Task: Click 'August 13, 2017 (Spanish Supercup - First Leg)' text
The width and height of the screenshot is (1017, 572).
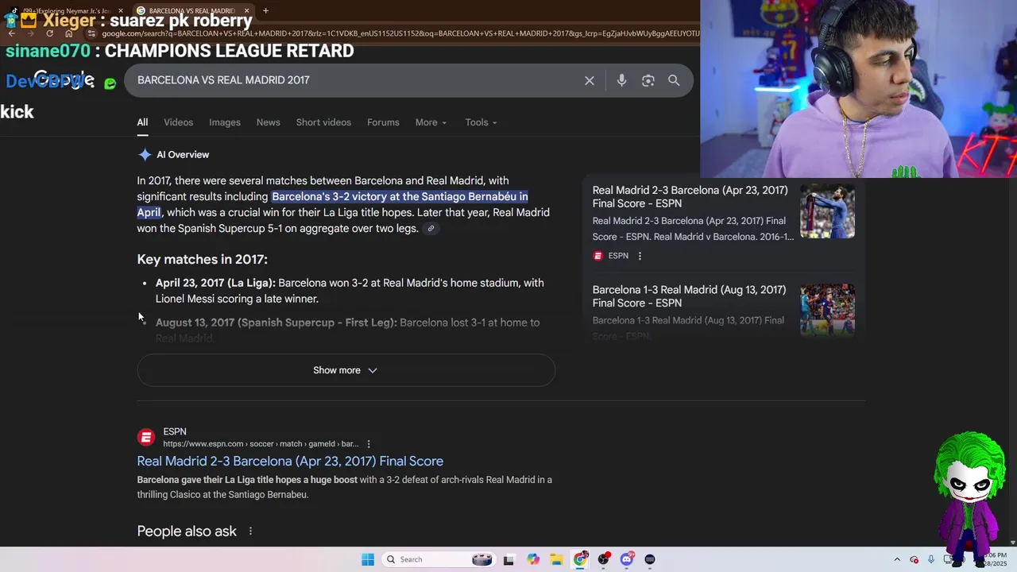Action: click(276, 323)
